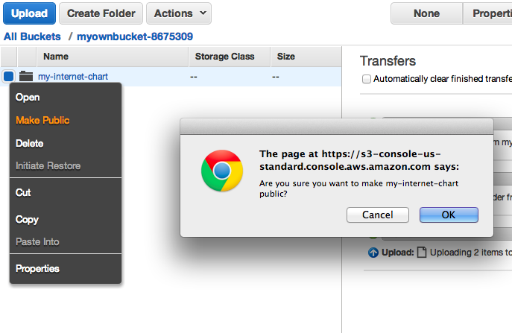512x333 pixels.
Task: Click the folder icon next to my-internet-chart
Action: coord(26,76)
